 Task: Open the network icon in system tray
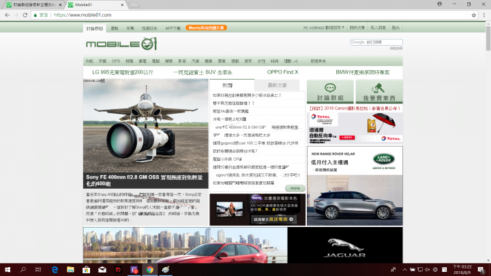pyautogui.click(x=420, y=269)
